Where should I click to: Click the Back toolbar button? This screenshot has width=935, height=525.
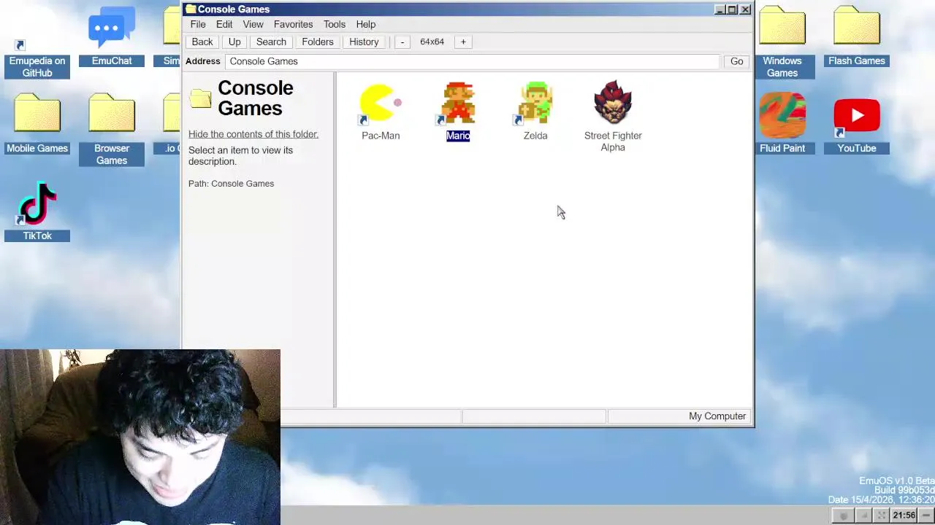click(202, 42)
